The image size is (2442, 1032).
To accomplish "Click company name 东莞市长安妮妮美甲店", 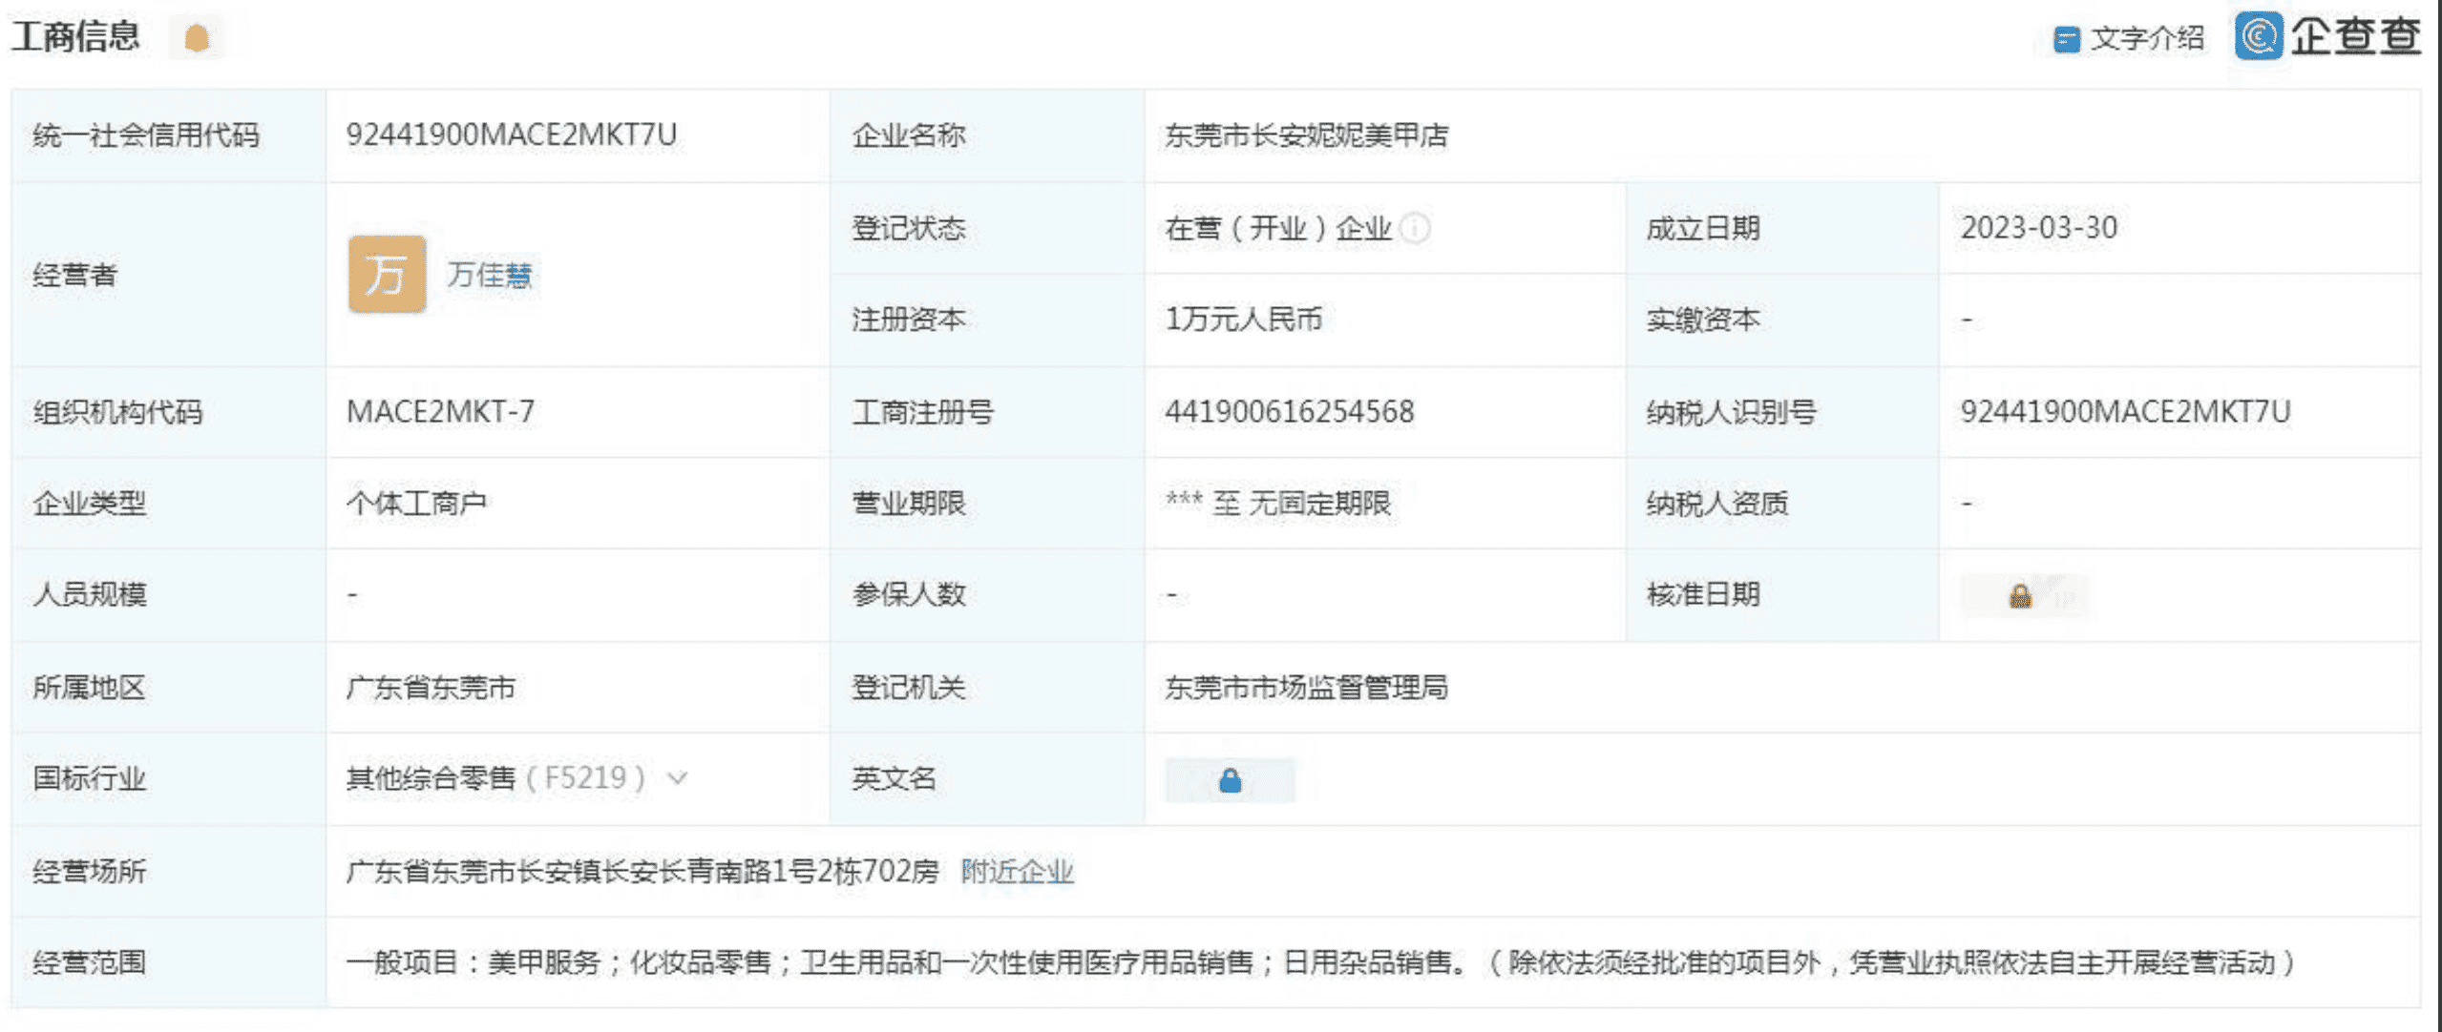I will (x=1306, y=135).
